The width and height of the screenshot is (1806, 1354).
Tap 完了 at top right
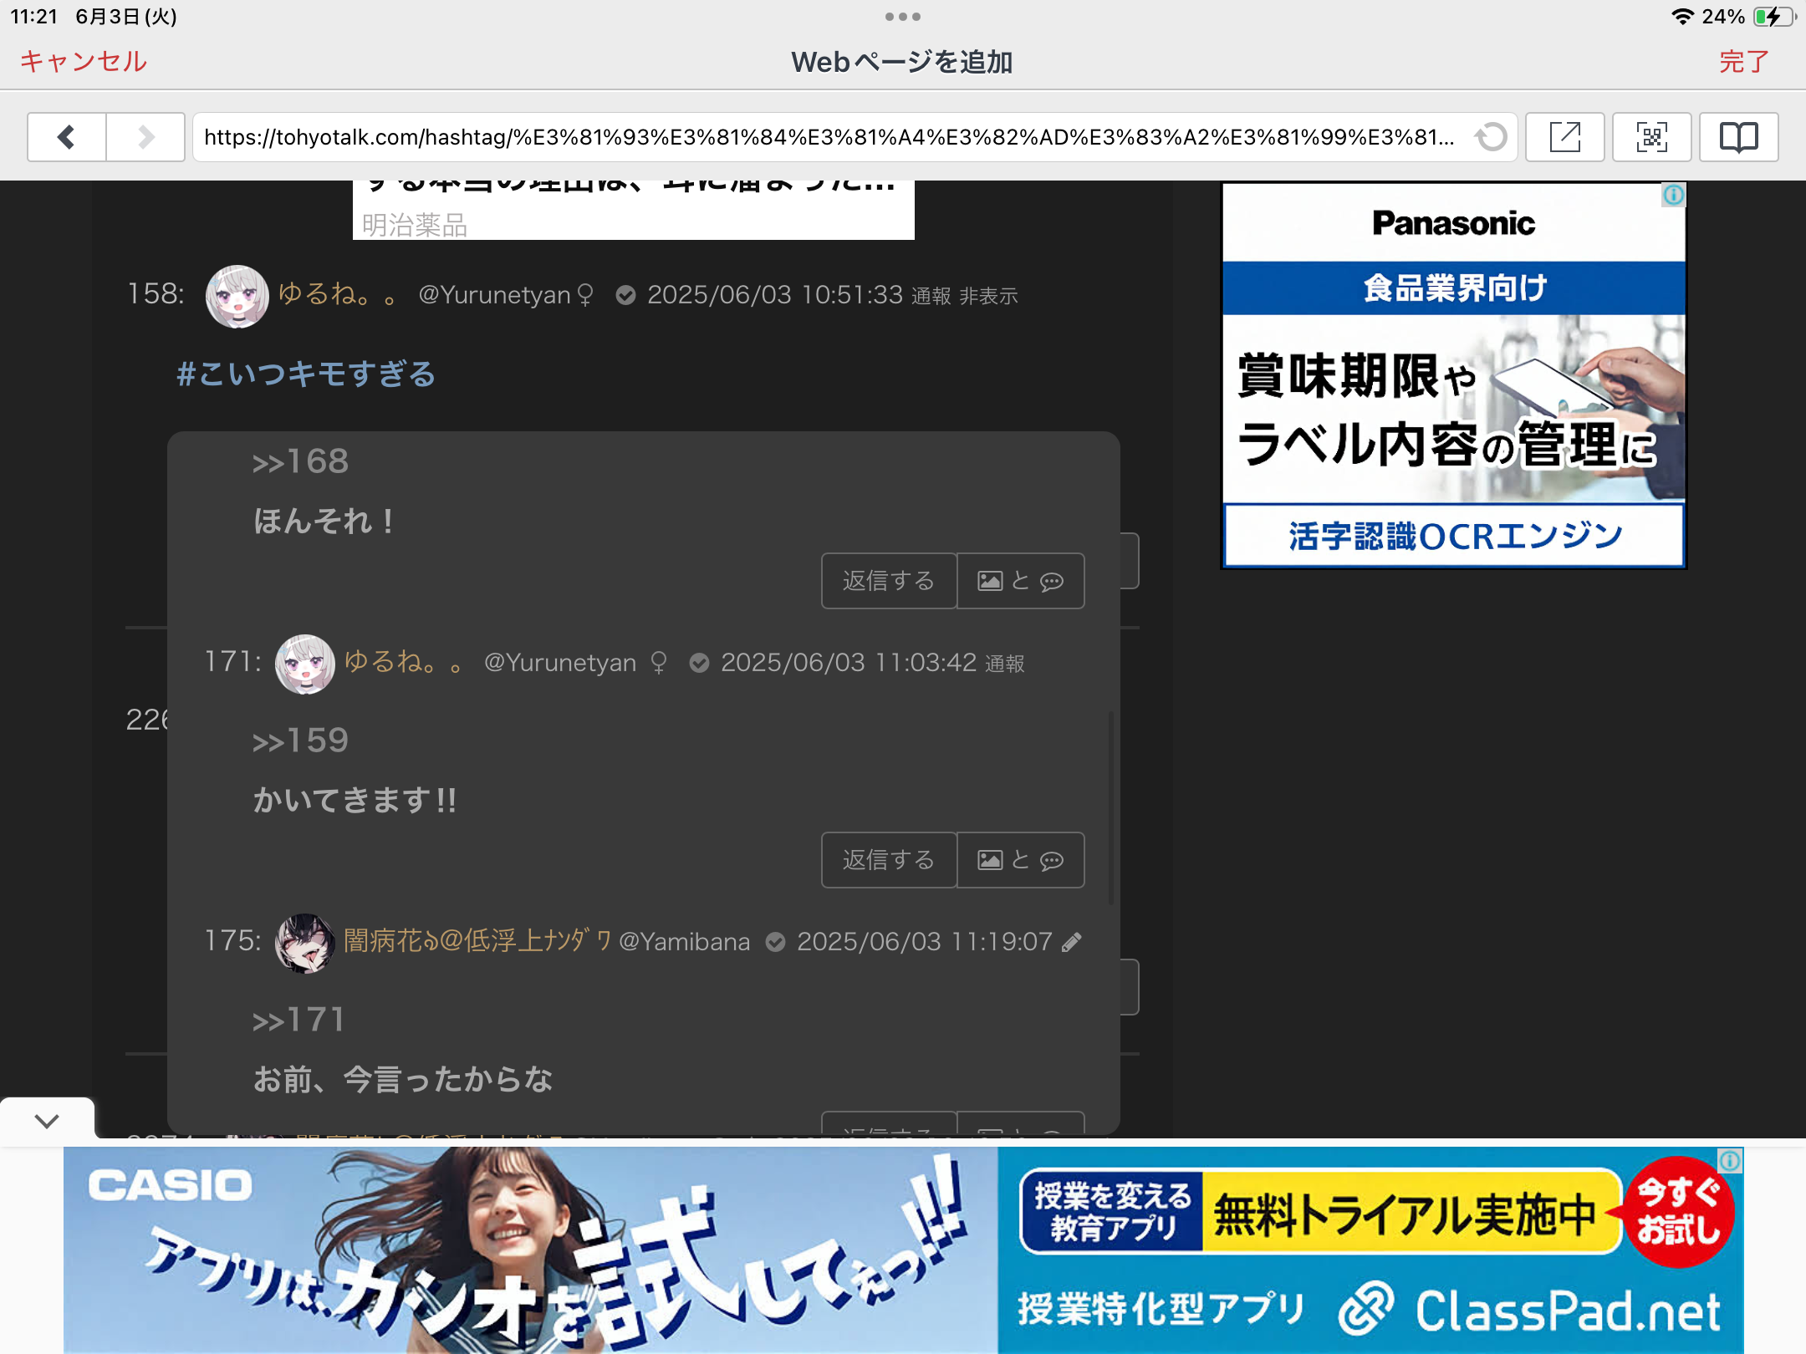pos(1744,62)
